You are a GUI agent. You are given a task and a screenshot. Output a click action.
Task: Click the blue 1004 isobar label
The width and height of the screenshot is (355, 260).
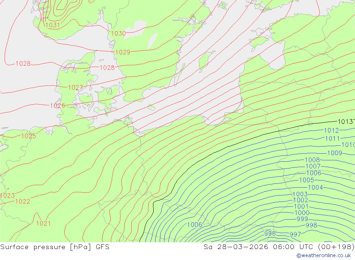pyautogui.click(x=315, y=188)
